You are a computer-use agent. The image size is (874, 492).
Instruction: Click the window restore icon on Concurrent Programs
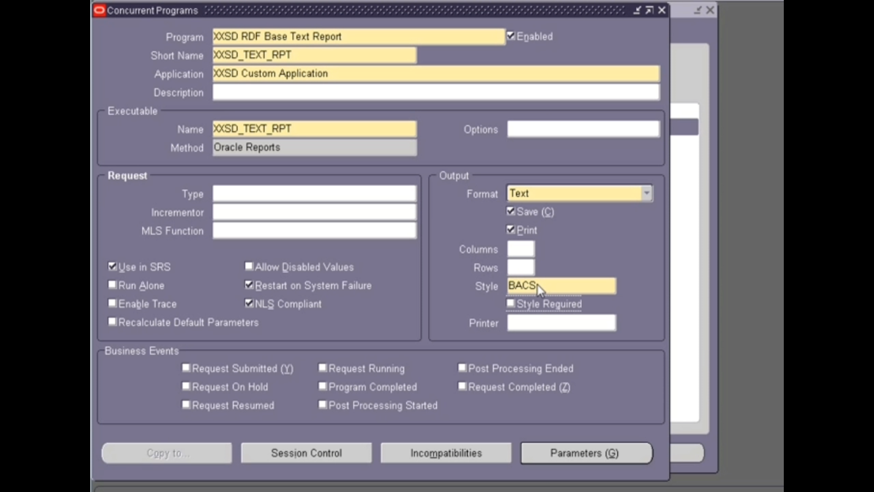coord(648,10)
